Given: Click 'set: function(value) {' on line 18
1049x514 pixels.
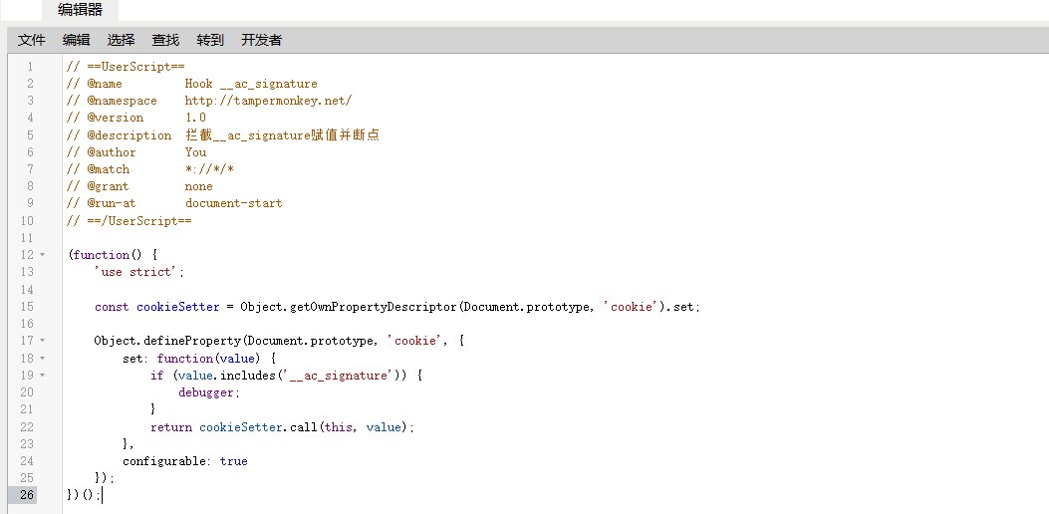Looking at the screenshot, I should 199,358.
